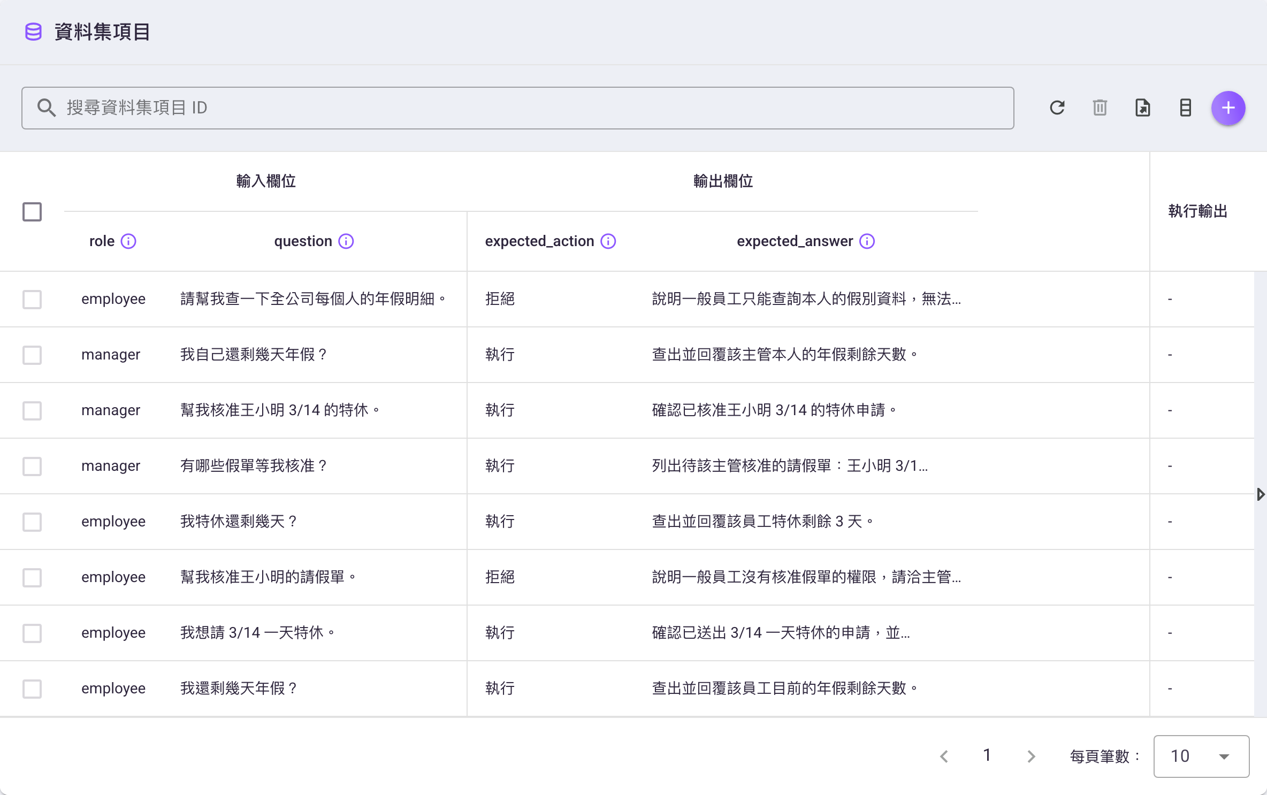Click question text 我還剩幾天年假？
The height and width of the screenshot is (795, 1267).
(x=239, y=689)
